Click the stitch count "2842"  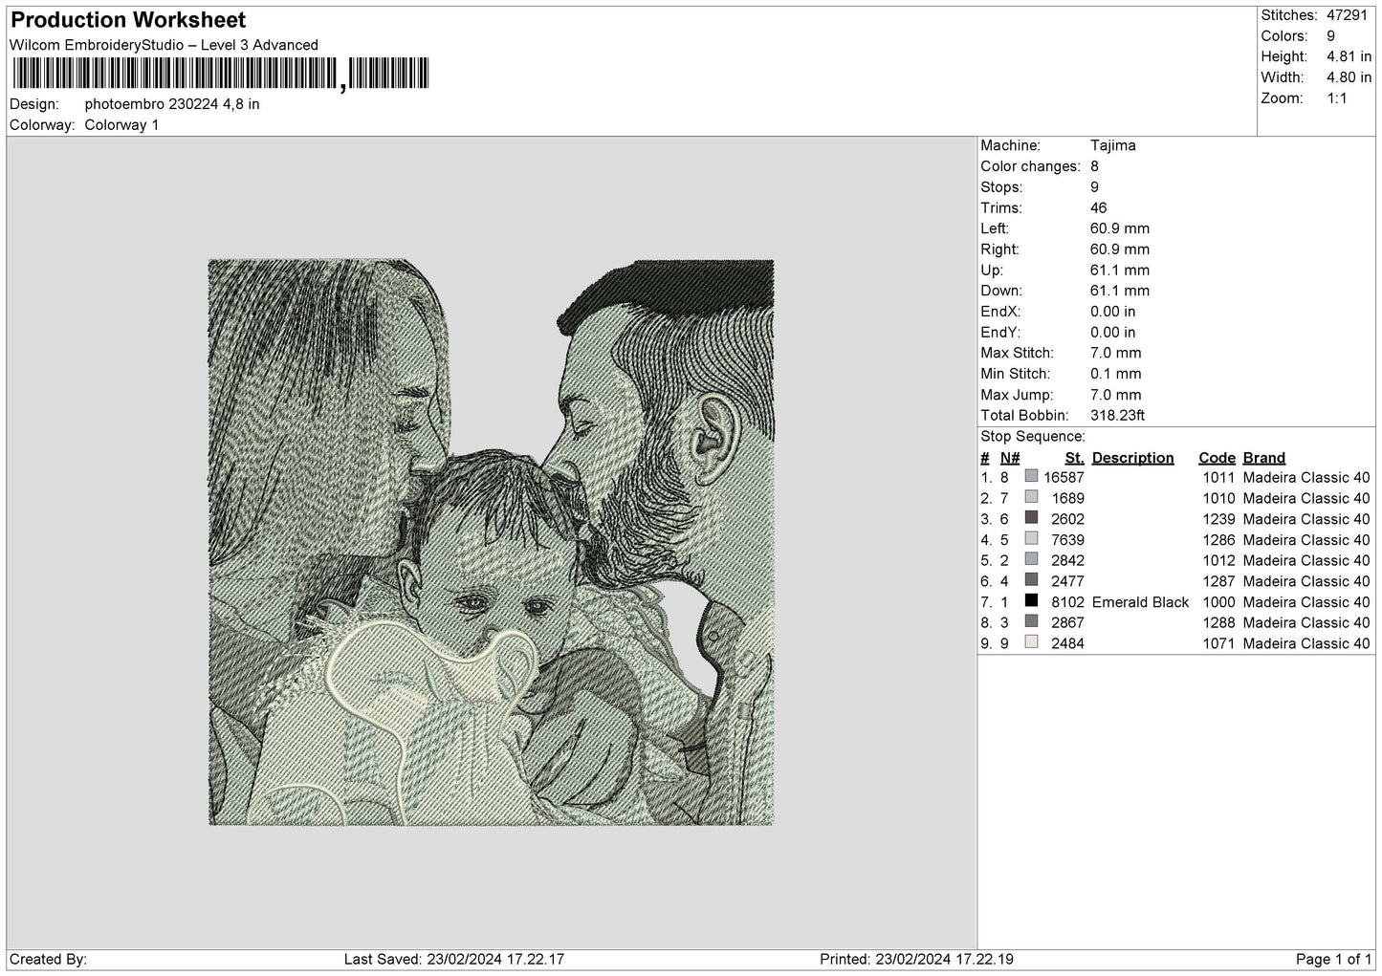pos(1067,560)
